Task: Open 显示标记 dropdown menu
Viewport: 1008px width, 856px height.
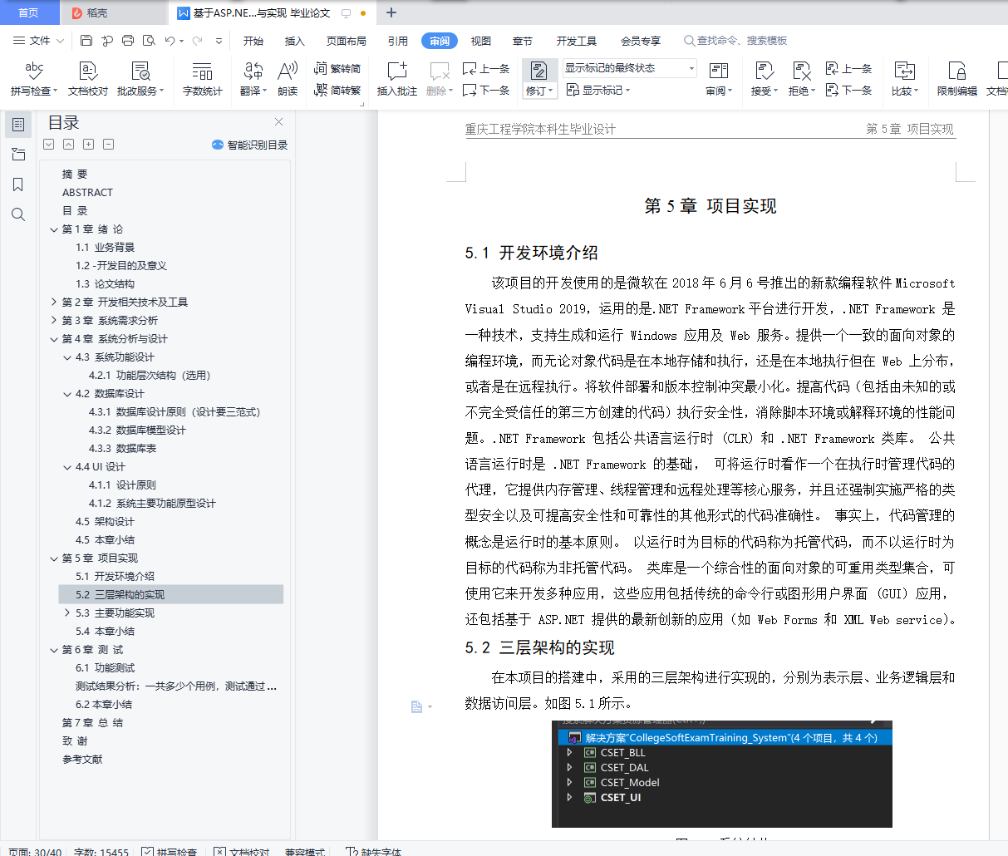Action: coord(598,90)
